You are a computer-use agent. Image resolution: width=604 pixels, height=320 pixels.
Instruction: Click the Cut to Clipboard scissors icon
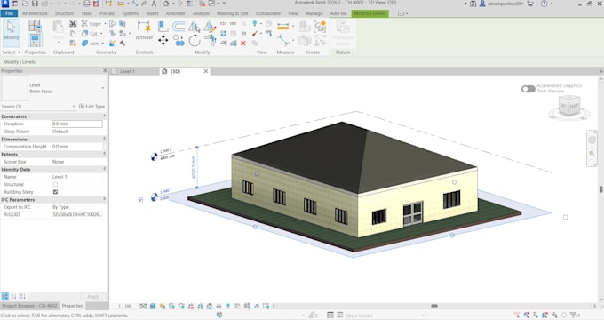(x=73, y=24)
